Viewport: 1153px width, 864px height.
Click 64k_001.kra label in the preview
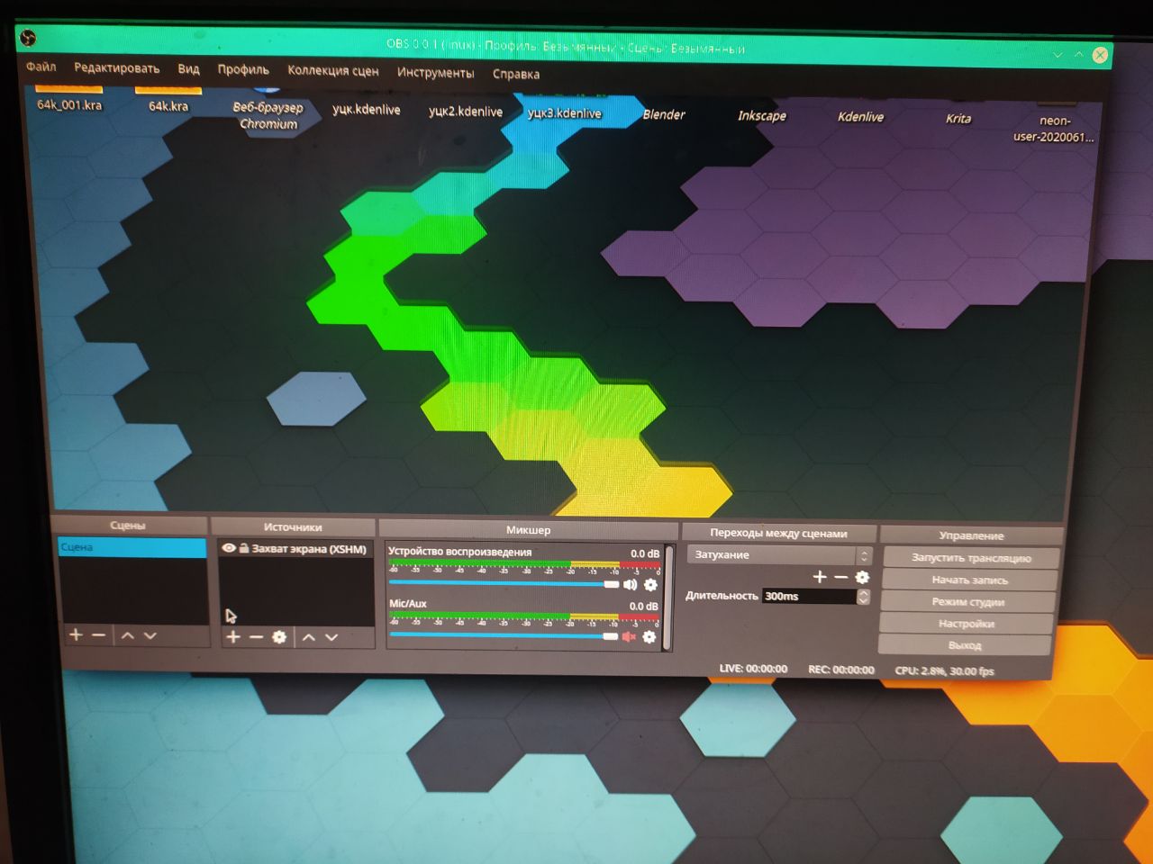69,105
